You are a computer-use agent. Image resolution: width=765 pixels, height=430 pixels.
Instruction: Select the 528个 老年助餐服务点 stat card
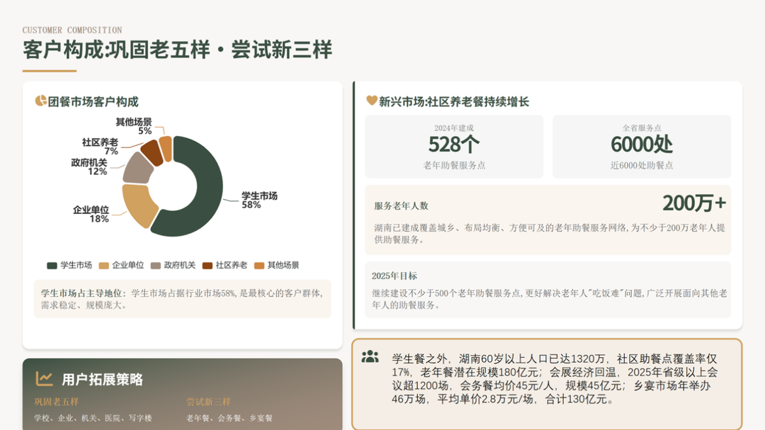(454, 147)
